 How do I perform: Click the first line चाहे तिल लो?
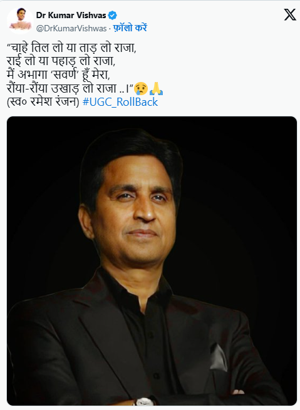coord(71,48)
